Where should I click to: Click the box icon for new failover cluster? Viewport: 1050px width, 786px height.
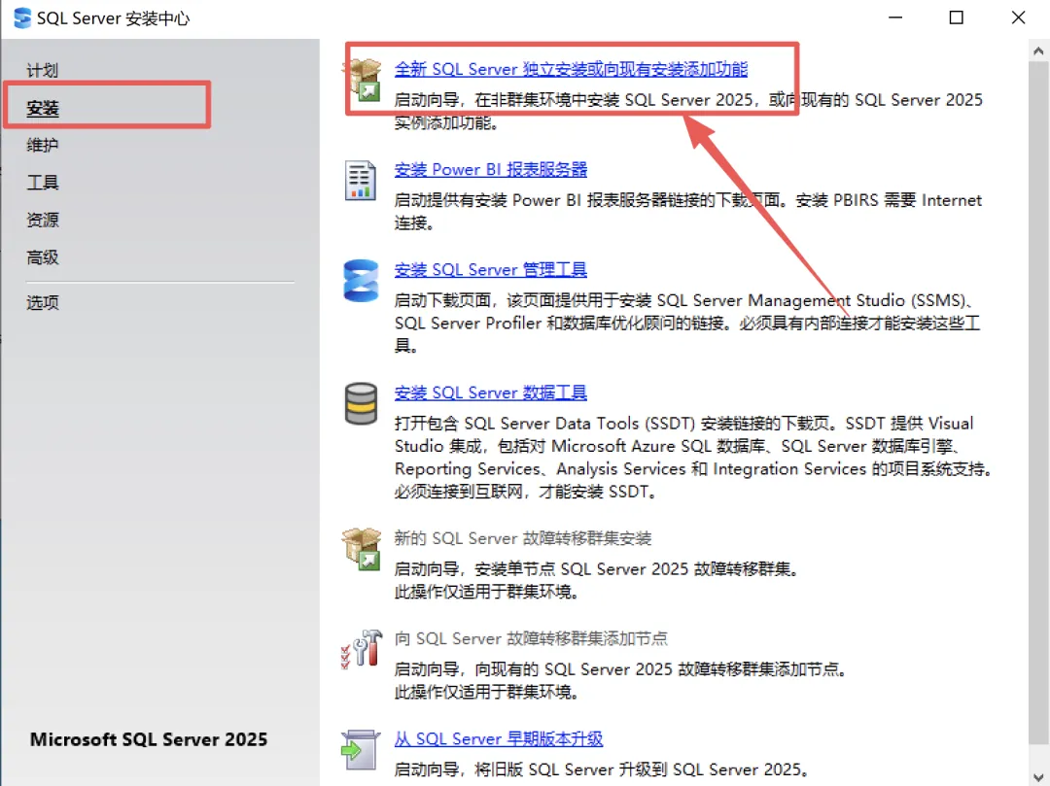[362, 549]
